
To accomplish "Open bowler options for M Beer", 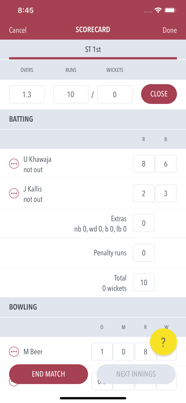I will (14, 351).
